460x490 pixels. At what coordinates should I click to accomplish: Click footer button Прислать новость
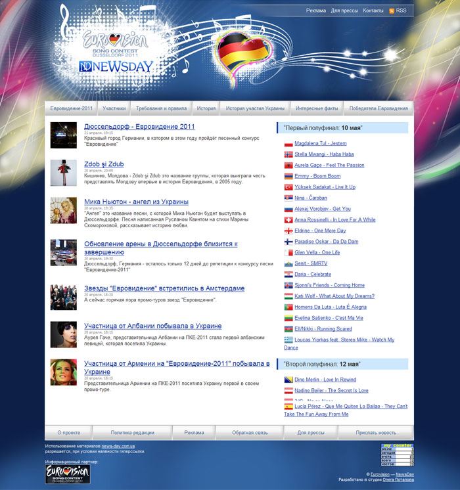(x=376, y=433)
